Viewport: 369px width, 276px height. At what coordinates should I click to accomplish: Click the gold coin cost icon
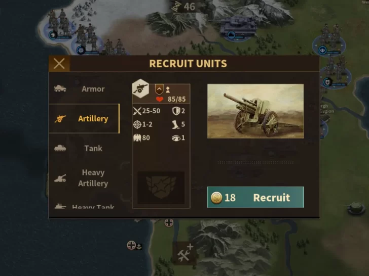[216, 197]
